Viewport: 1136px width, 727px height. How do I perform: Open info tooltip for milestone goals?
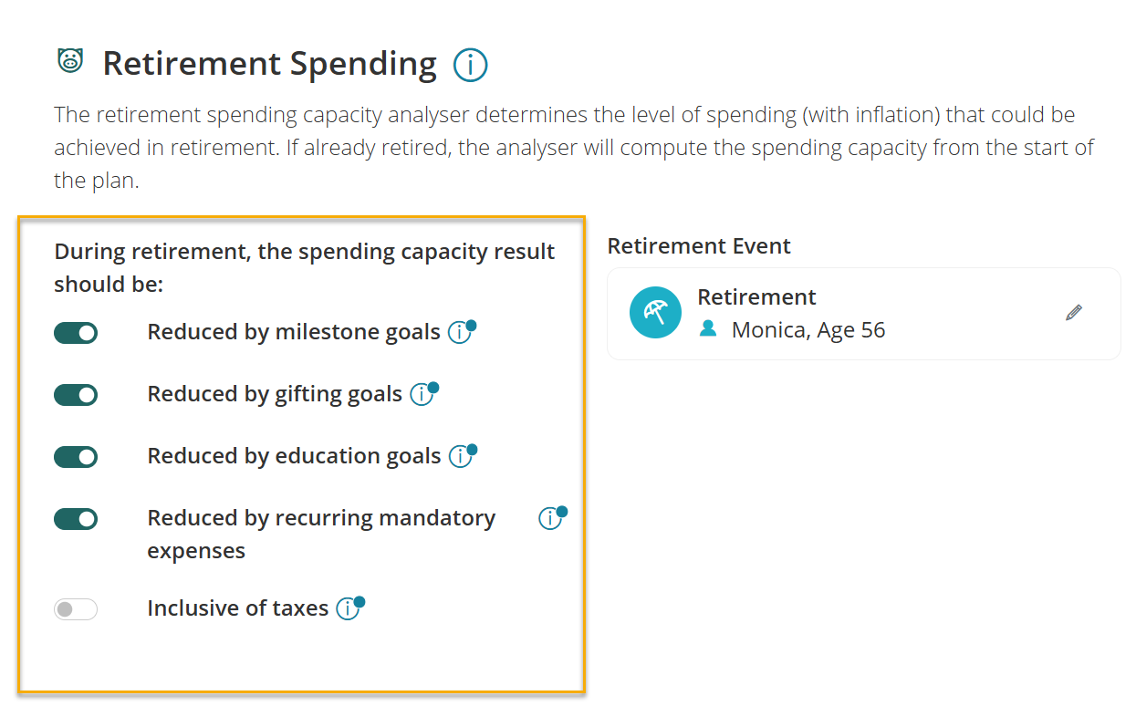460,333
